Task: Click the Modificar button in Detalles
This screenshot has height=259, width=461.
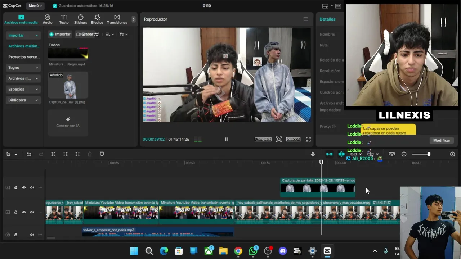Action: pos(442,140)
